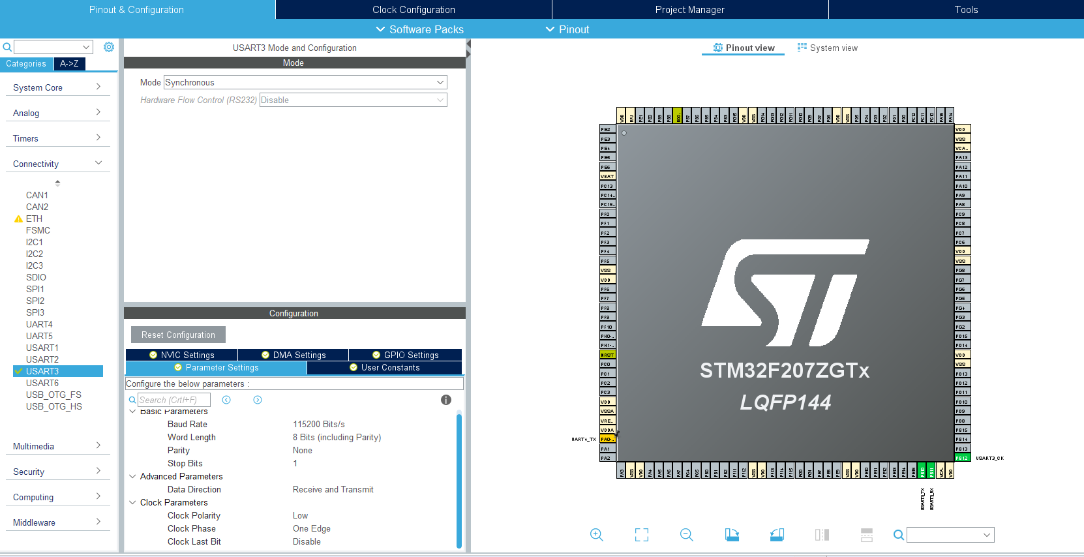Open the User Constants tab

click(384, 368)
